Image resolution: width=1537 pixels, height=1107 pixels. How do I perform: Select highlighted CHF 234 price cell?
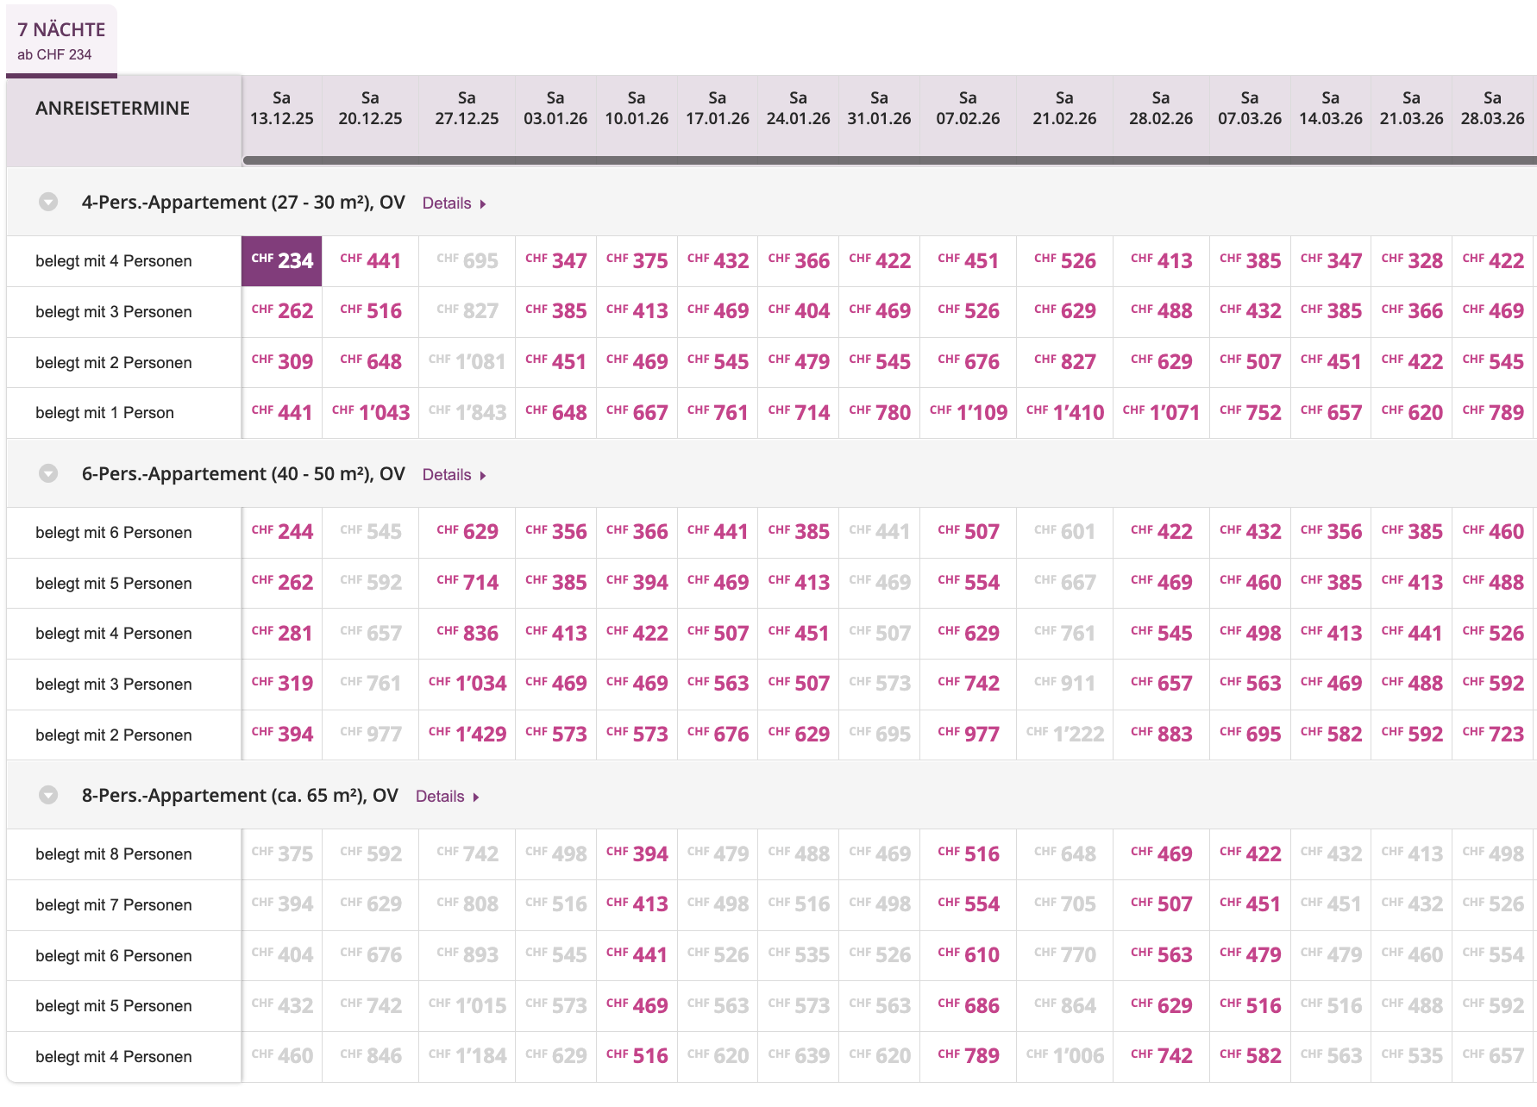(x=282, y=261)
